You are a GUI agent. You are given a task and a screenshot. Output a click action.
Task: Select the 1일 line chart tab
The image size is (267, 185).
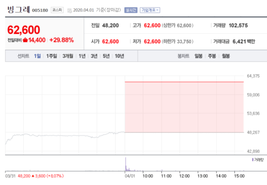coord(37,56)
